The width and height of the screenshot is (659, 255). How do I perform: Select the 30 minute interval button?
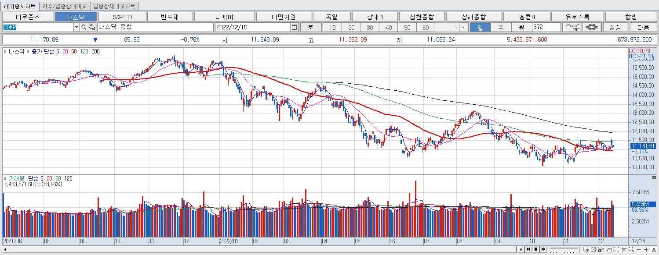tap(370, 27)
